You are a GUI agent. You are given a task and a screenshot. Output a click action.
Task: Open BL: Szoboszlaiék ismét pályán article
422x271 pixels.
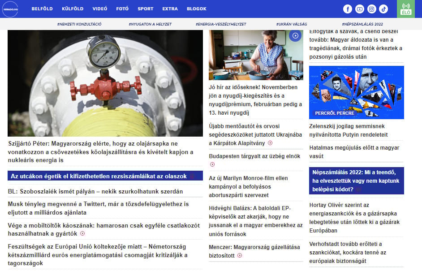click(x=95, y=191)
